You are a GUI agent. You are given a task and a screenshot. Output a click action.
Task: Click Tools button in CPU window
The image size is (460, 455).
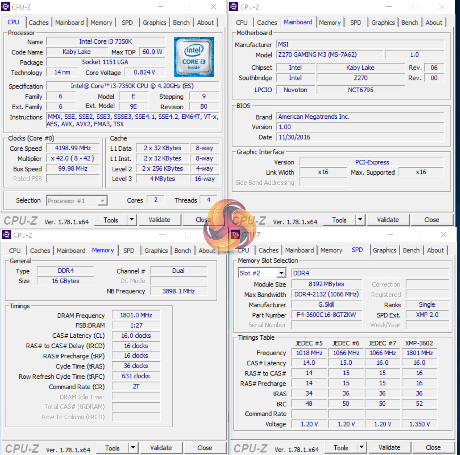tap(111, 220)
